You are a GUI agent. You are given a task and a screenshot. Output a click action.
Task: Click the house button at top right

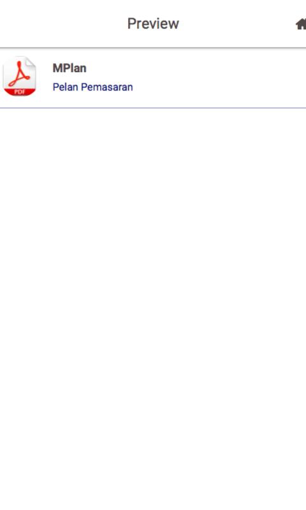(301, 24)
